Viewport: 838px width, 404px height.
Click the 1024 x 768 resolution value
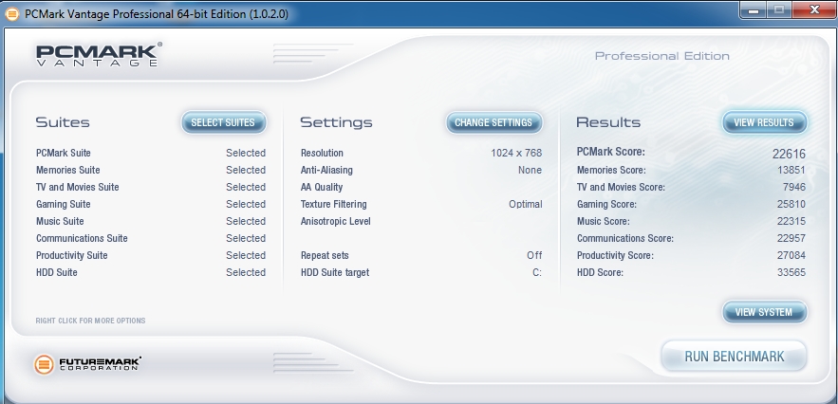pos(516,153)
